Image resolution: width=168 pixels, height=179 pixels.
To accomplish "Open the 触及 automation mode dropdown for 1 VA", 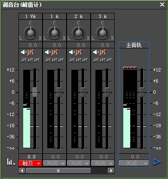I will [31, 163].
